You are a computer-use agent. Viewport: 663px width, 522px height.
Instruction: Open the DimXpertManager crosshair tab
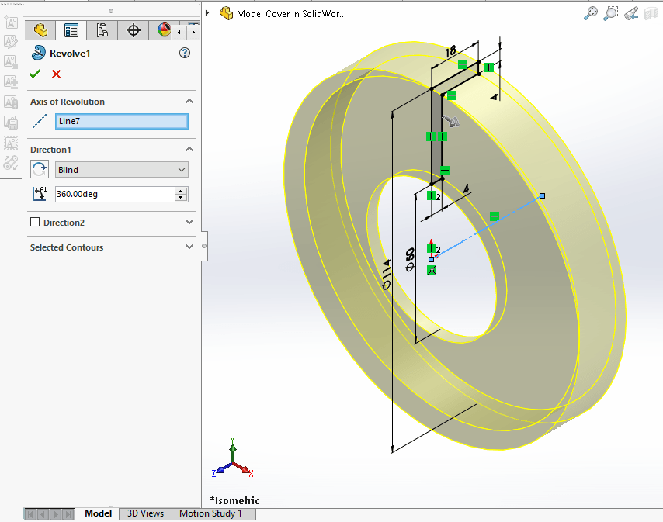point(133,30)
